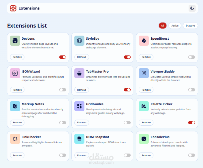Enable the LinkChecker toggle
Image resolution: width=203 pixels, height=168 pixels.
[63, 155]
